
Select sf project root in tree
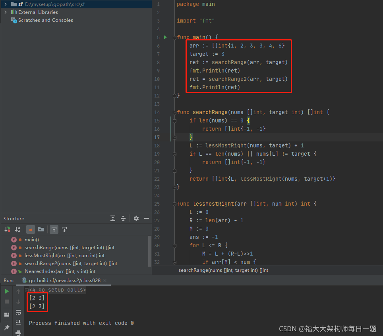76,4
